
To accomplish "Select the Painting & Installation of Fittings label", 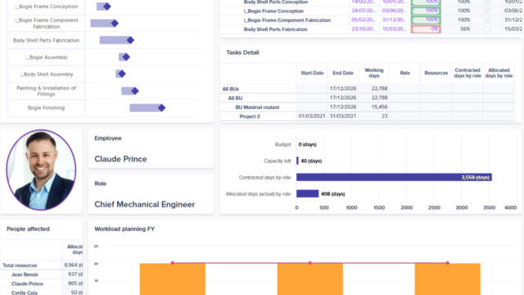I will [46, 91].
